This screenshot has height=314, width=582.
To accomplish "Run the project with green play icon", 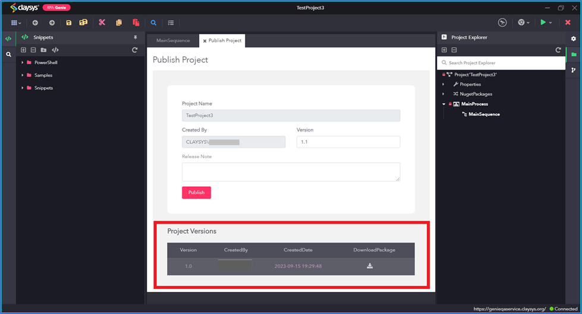I will click(543, 22).
